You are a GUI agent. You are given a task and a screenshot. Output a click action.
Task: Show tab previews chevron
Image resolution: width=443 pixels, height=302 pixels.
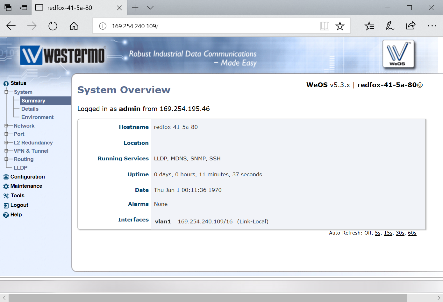click(x=150, y=8)
